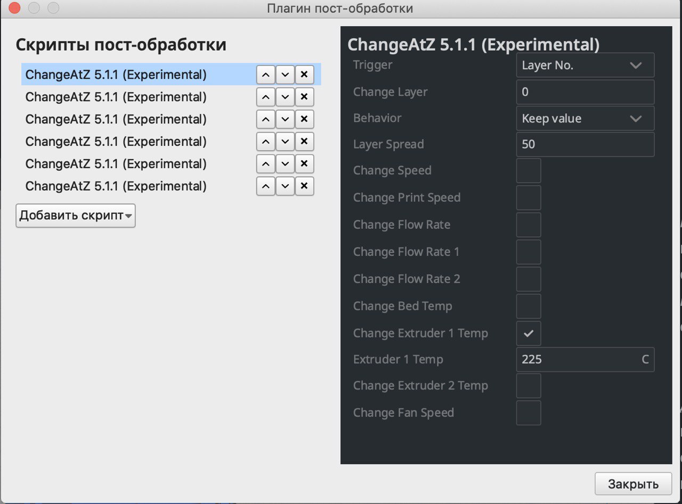Viewport: 682px width, 504px height.
Task: Move the selected highlighted ChangeAtZ script up
Action: point(266,75)
